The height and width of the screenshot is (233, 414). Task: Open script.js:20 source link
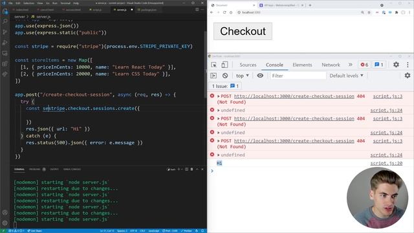(386, 163)
